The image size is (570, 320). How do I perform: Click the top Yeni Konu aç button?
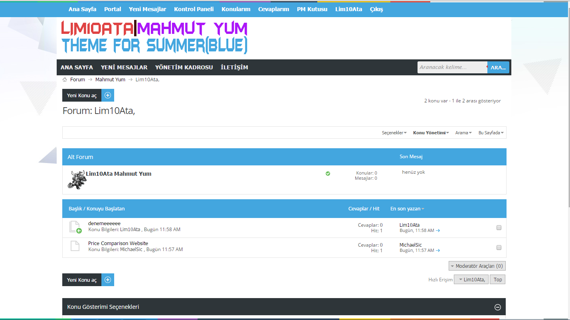[88, 95]
